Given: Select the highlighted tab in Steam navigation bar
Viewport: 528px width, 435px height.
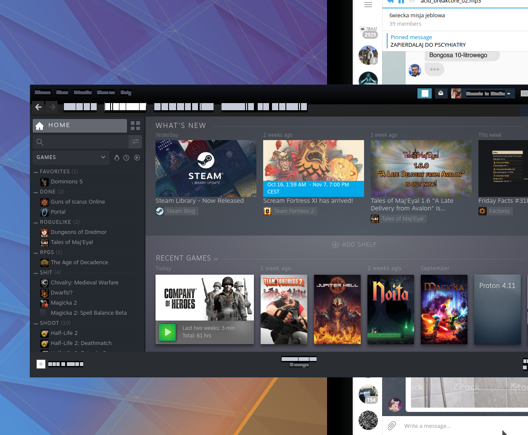Looking at the screenshot, I should [x=125, y=107].
